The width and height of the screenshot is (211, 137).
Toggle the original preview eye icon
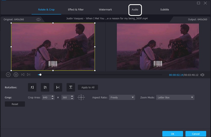pos(38,20)
